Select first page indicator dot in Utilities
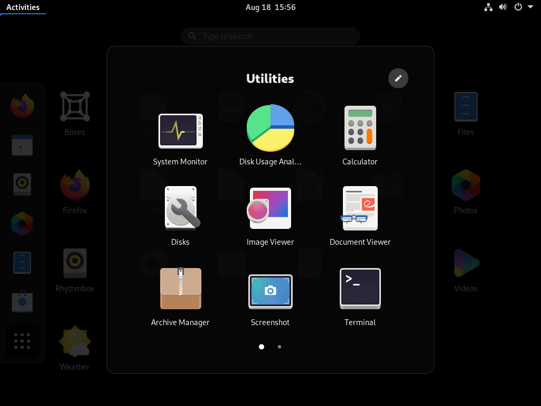The height and width of the screenshot is (406, 541). coord(262,347)
